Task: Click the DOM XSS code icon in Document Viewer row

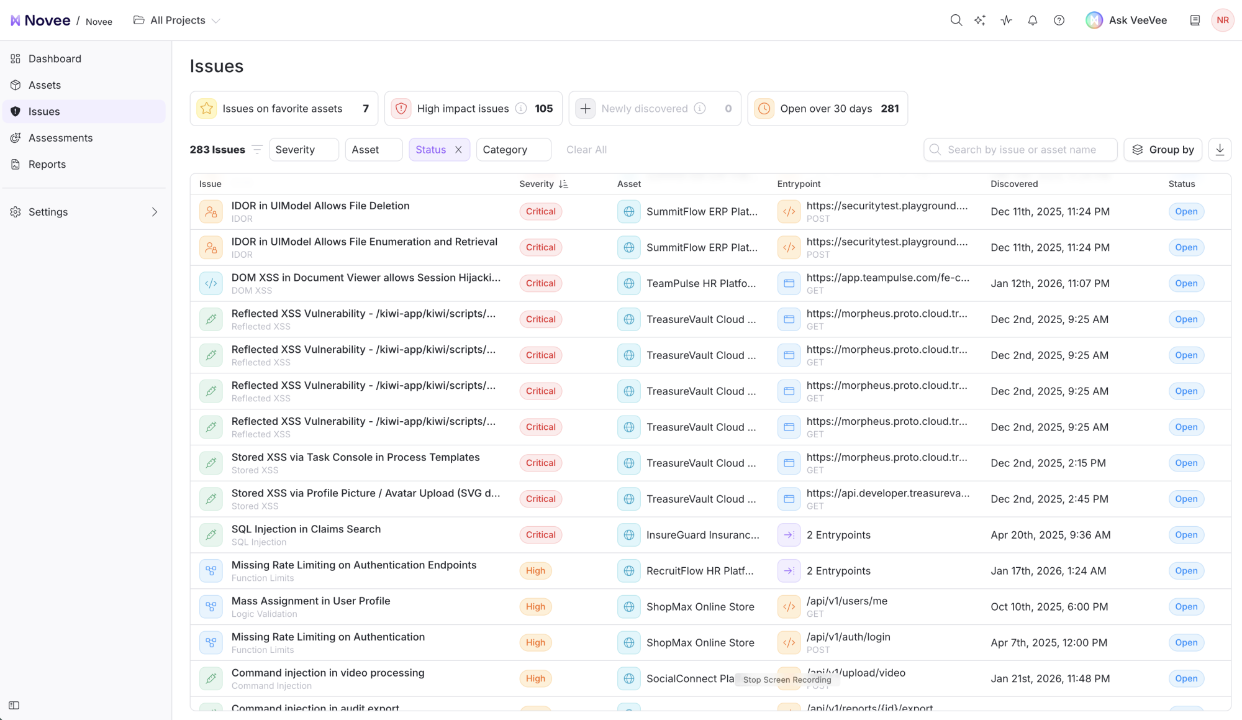Action: tap(211, 283)
